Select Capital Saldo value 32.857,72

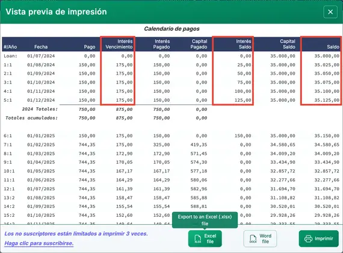point(283,171)
